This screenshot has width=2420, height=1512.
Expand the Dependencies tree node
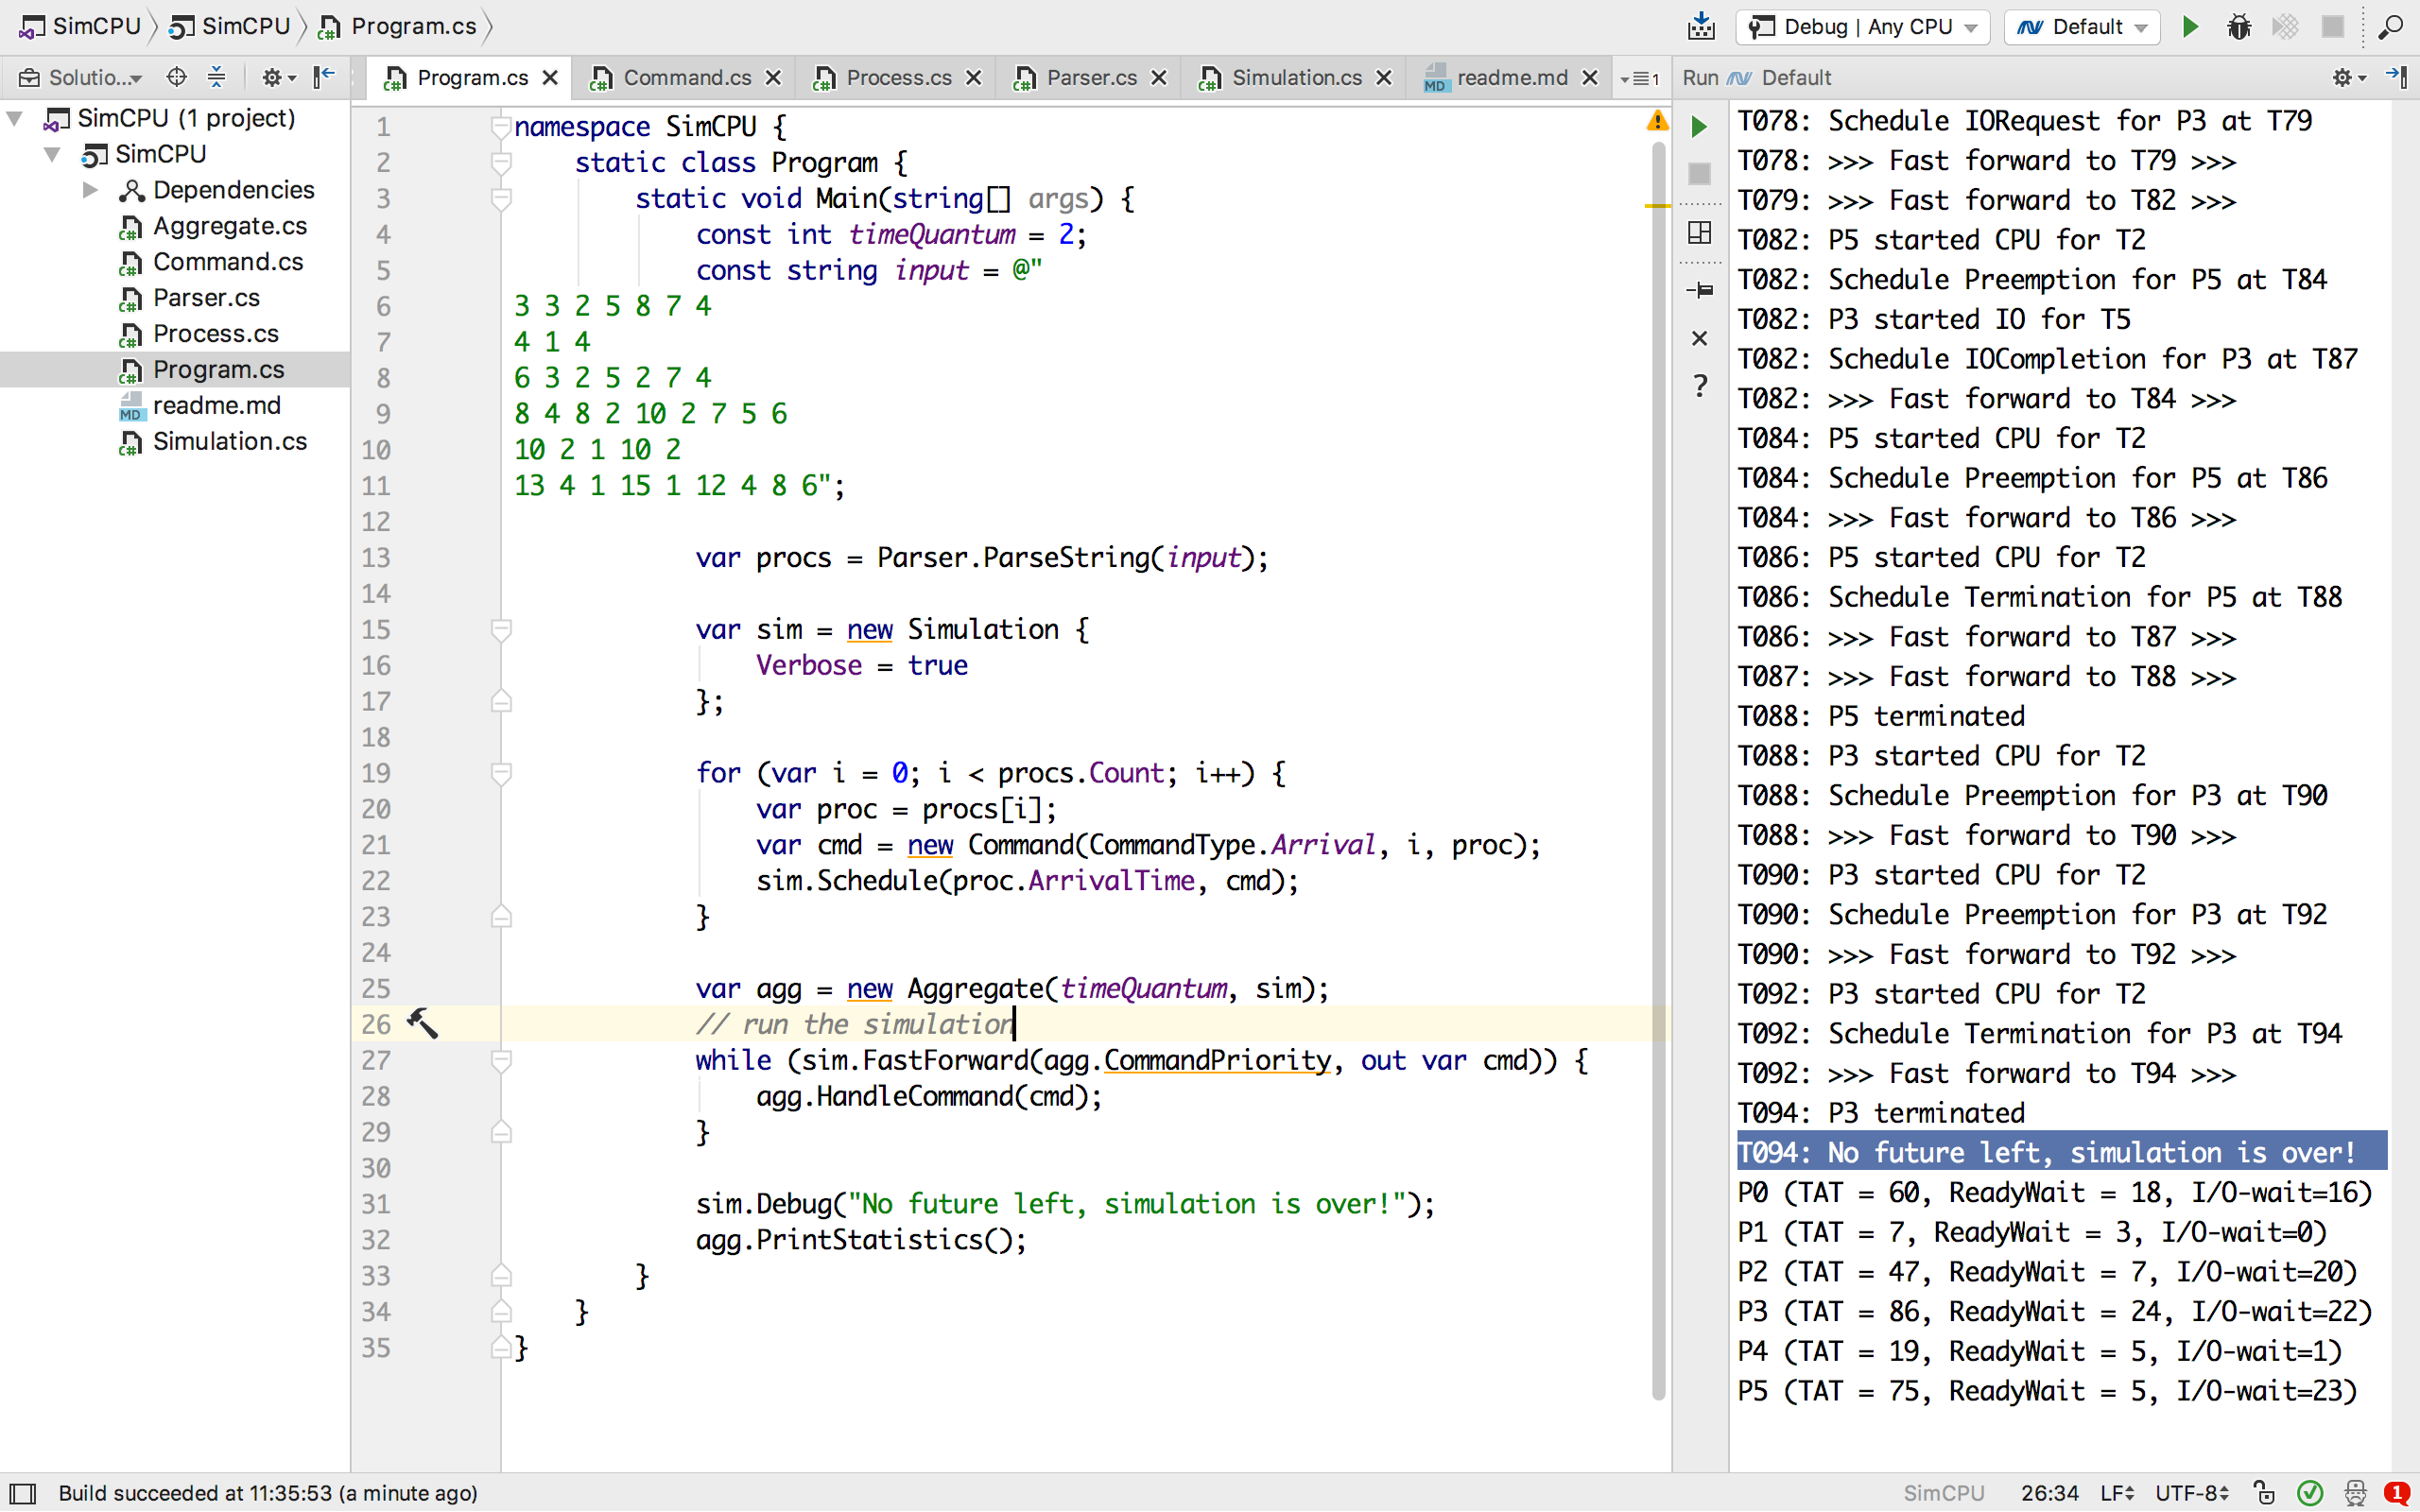[90, 190]
